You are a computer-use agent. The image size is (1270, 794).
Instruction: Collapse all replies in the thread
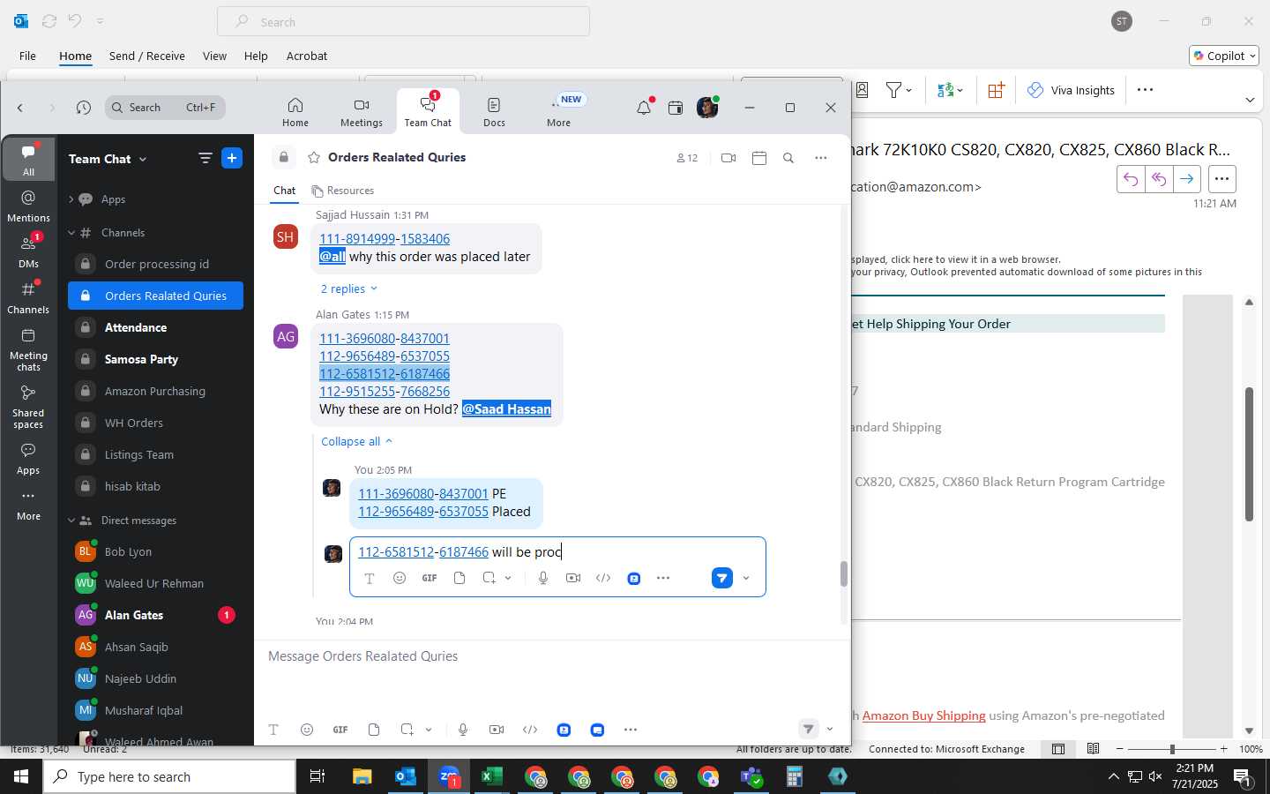click(357, 441)
